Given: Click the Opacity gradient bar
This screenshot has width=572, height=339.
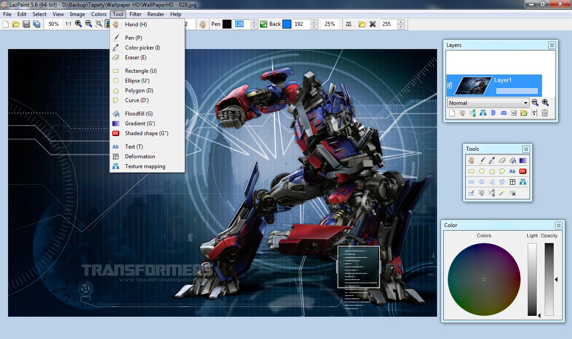Looking at the screenshot, I should click(x=549, y=280).
